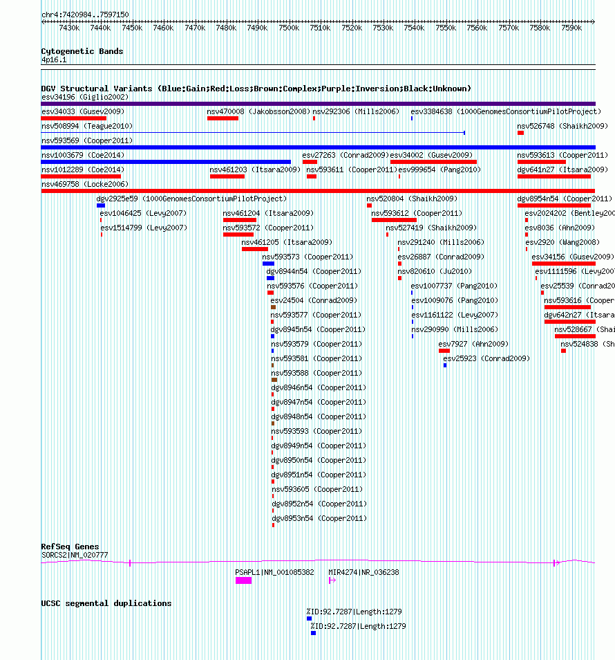The width and height of the screenshot is (615, 660).
Task: Click the esv34156 (Gusev2009) red bar
Action: click(x=564, y=264)
